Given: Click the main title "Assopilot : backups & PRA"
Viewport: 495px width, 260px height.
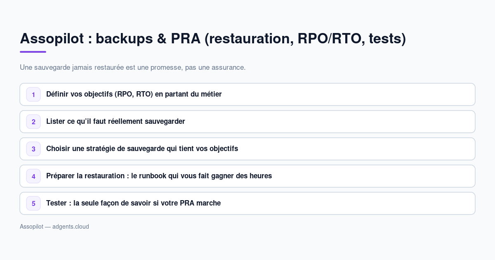Looking at the screenshot, I should pos(213,38).
